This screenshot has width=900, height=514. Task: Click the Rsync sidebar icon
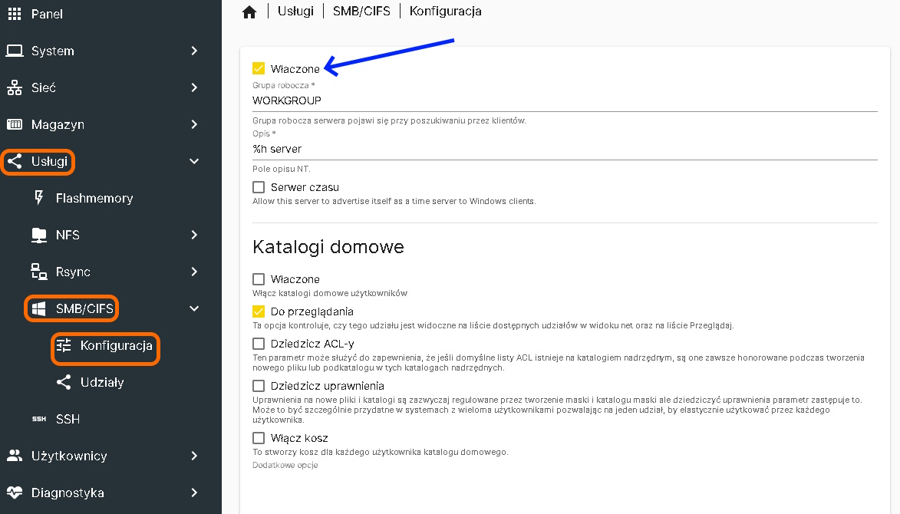point(39,272)
